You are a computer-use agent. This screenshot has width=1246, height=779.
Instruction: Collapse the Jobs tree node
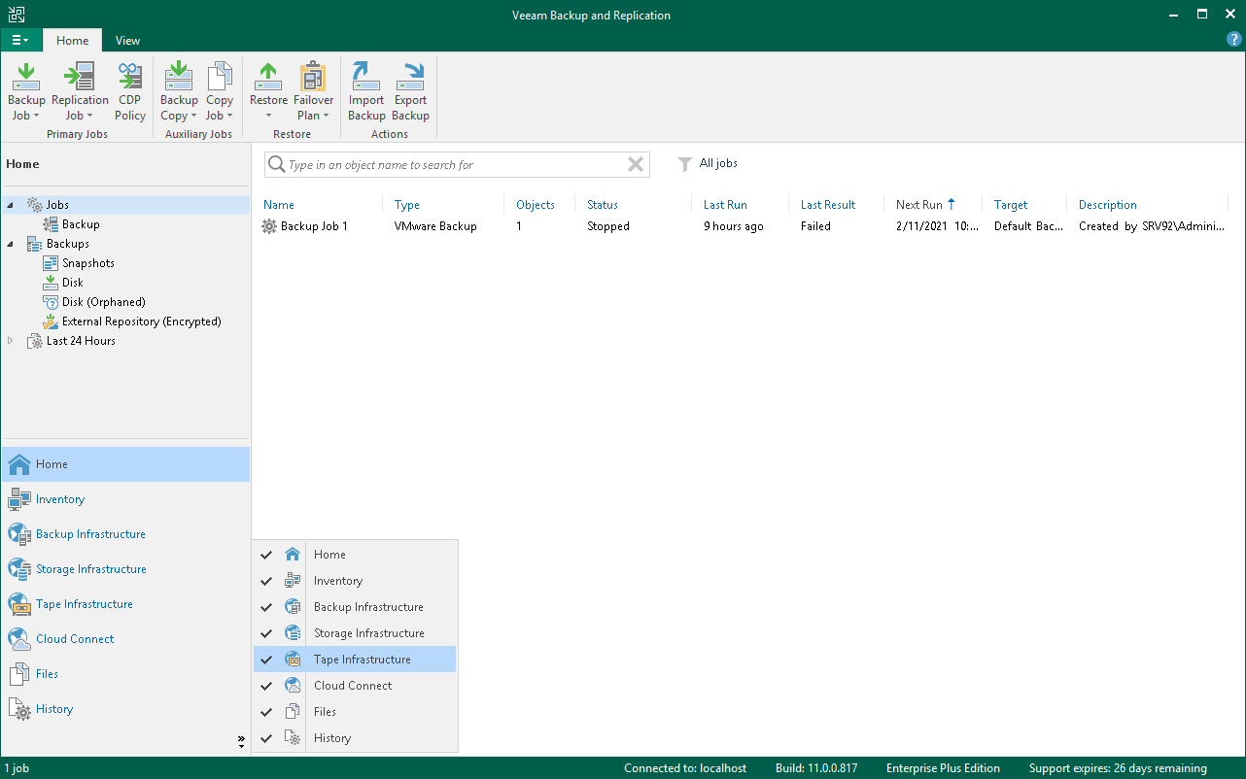pos(11,205)
